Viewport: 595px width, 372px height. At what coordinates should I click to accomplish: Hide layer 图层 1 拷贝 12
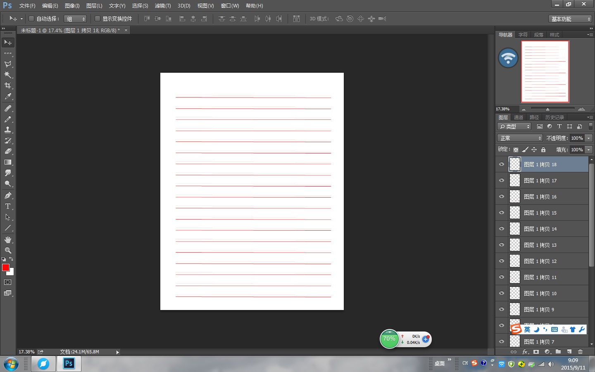click(502, 261)
